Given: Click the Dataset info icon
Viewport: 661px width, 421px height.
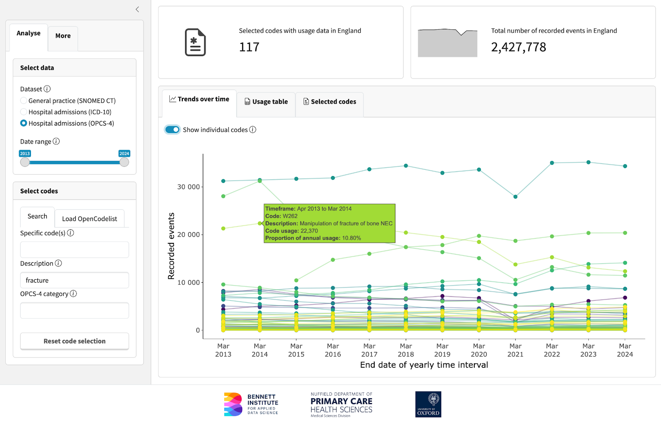Looking at the screenshot, I should coord(47,89).
